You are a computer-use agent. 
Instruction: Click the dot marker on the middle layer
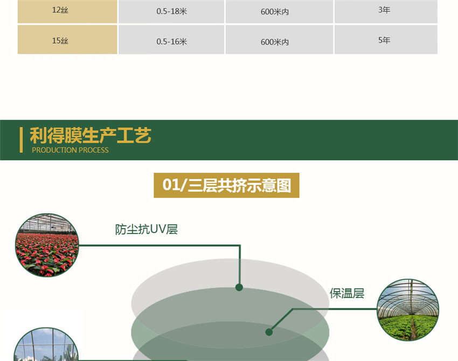[x=269, y=332]
